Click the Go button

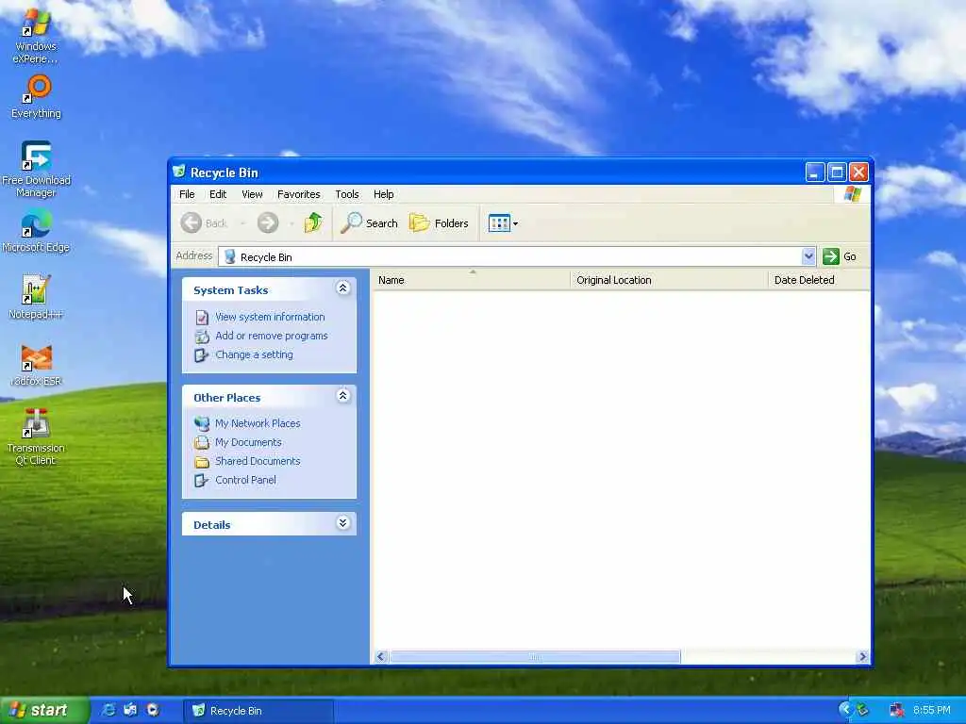[x=840, y=256]
